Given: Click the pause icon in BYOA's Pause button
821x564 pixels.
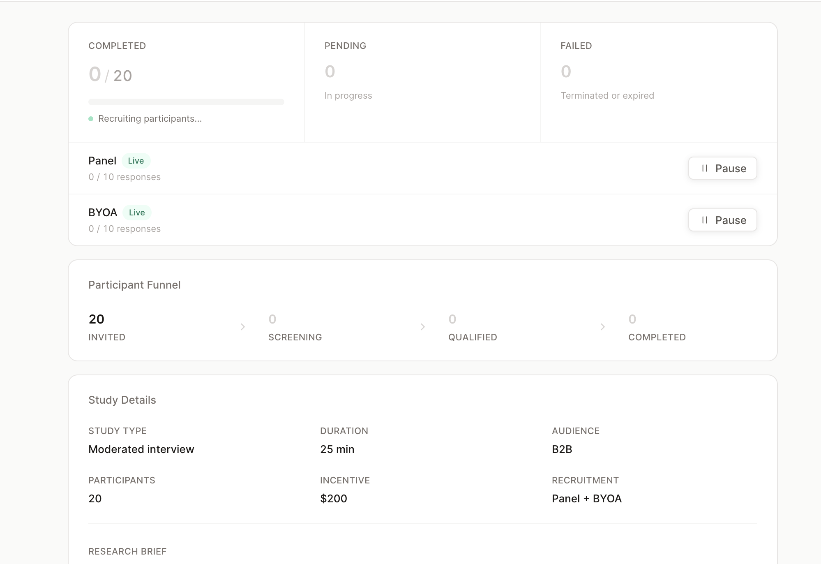Looking at the screenshot, I should pyautogui.click(x=704, y=220).
